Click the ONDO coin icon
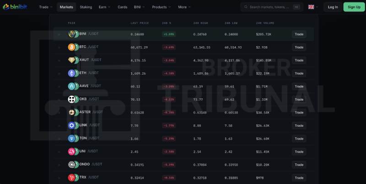The height and width of the screenshot is (184, 366). click(x=72, y=165)
